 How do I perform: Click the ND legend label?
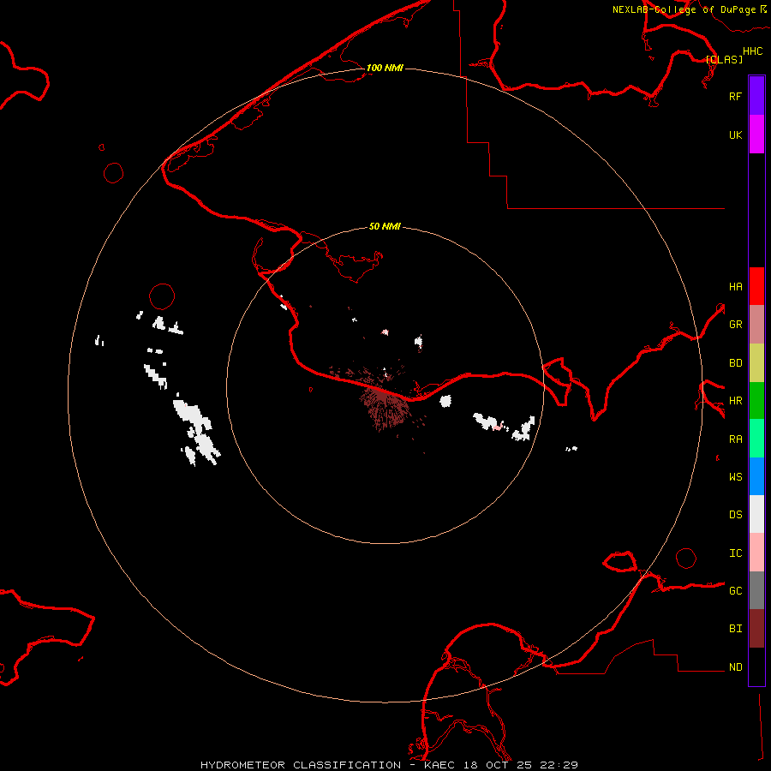735,666
